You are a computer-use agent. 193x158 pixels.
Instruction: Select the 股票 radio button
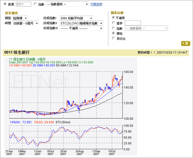(5, 4)
